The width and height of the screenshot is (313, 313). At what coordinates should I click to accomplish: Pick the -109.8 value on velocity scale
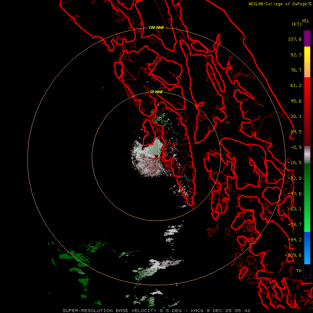pos(294,255)
